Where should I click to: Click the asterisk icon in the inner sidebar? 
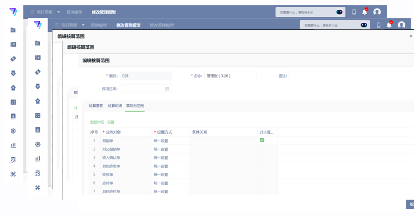coord(38,188)
